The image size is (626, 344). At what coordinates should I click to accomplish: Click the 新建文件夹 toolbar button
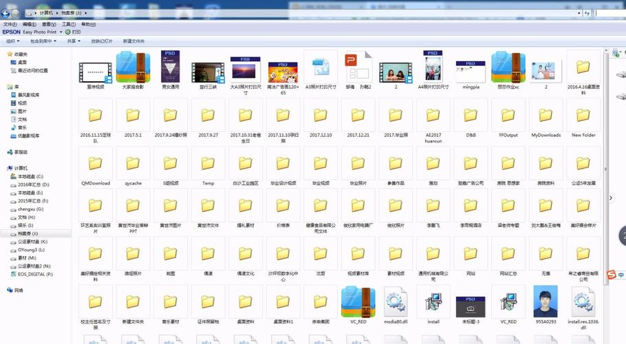pos(133,41)
